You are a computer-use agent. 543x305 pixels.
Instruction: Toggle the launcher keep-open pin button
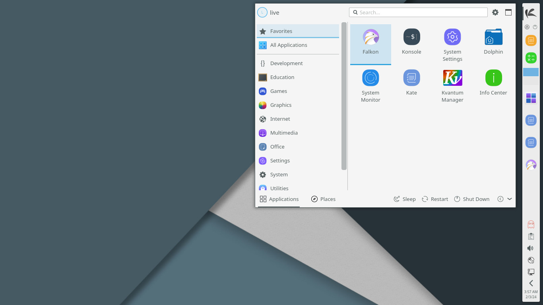point(508,12)
